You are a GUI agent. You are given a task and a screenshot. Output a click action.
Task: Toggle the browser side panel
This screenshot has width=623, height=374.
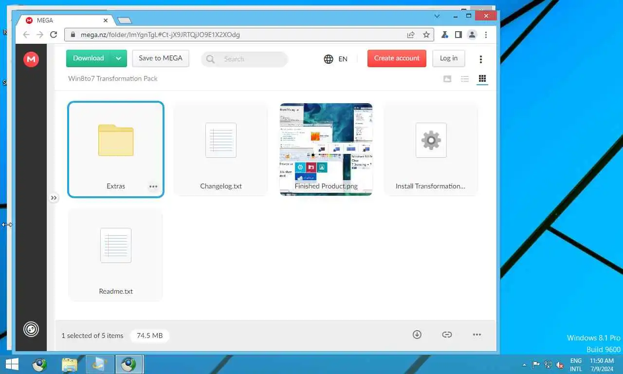(x=458, y=35)
